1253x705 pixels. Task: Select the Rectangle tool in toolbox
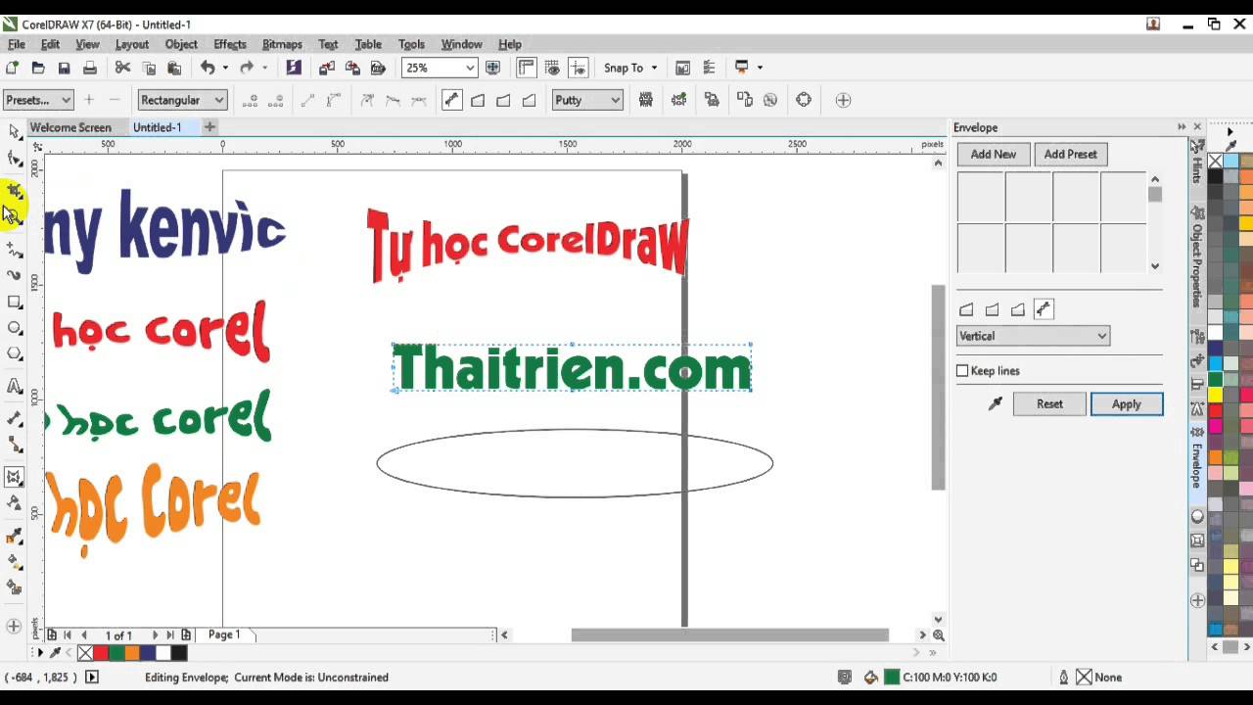click(x=14, y=303)
